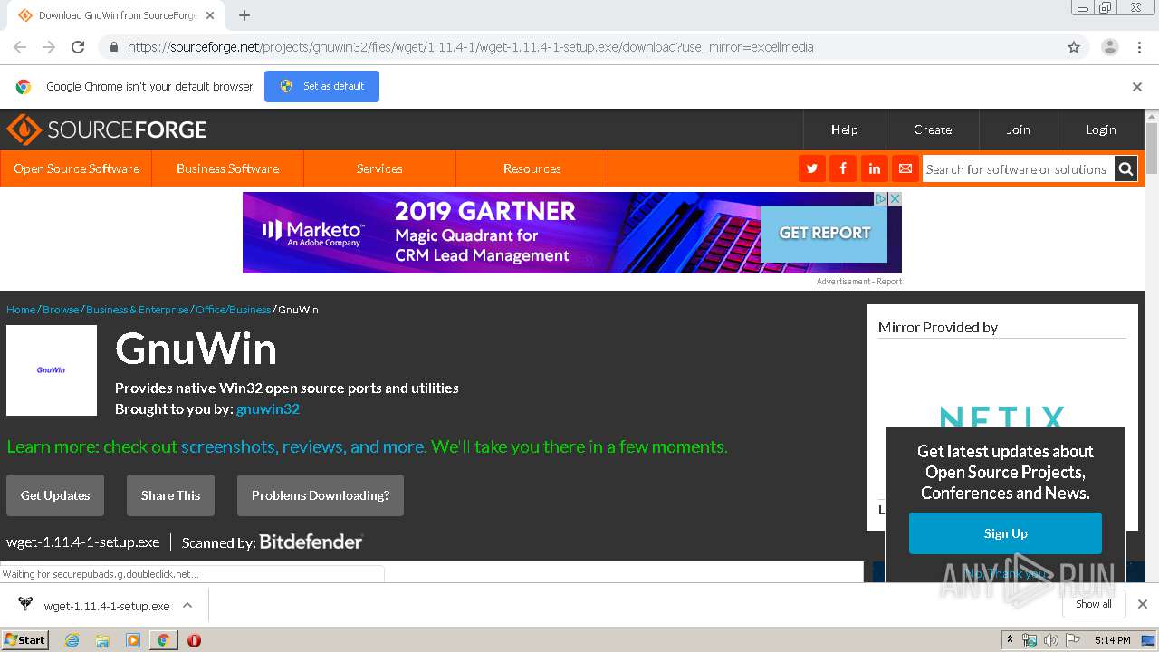Click screenshots, reviews, and more link
The height and width of the screenshot is (652, 1159).
(302, 446)
